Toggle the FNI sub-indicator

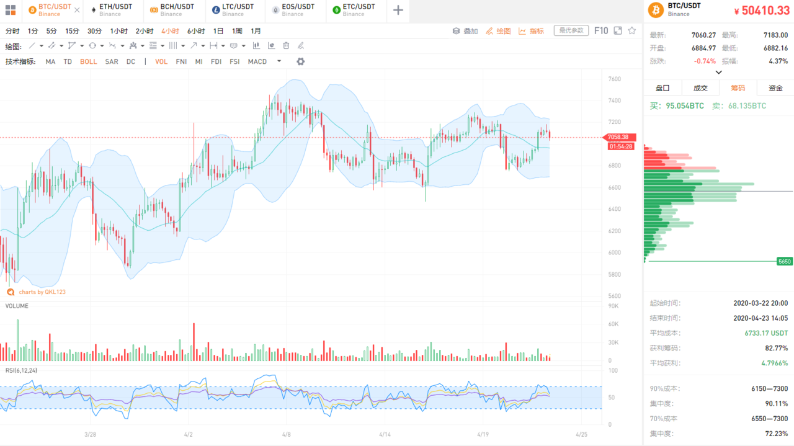(x=181, y=61)
